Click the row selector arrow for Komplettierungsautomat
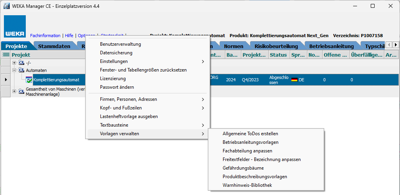The width and height of the screenshot is (400, 195). point(5,80)
